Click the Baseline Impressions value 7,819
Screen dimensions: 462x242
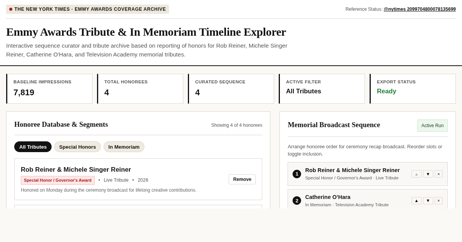24,93
